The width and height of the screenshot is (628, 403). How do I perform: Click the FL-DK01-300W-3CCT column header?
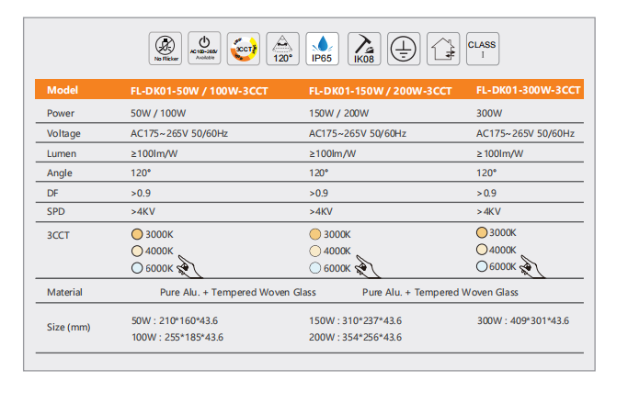(x=528, y=90)
